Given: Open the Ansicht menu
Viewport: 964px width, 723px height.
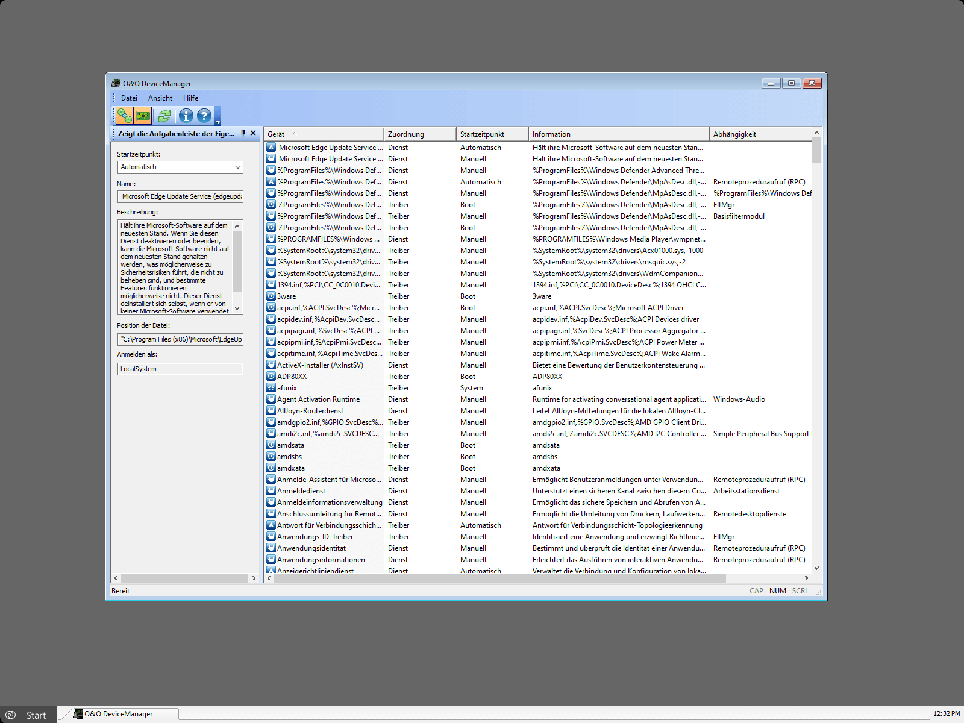Looking at the screenshot, I should click(x=160, y=98).
